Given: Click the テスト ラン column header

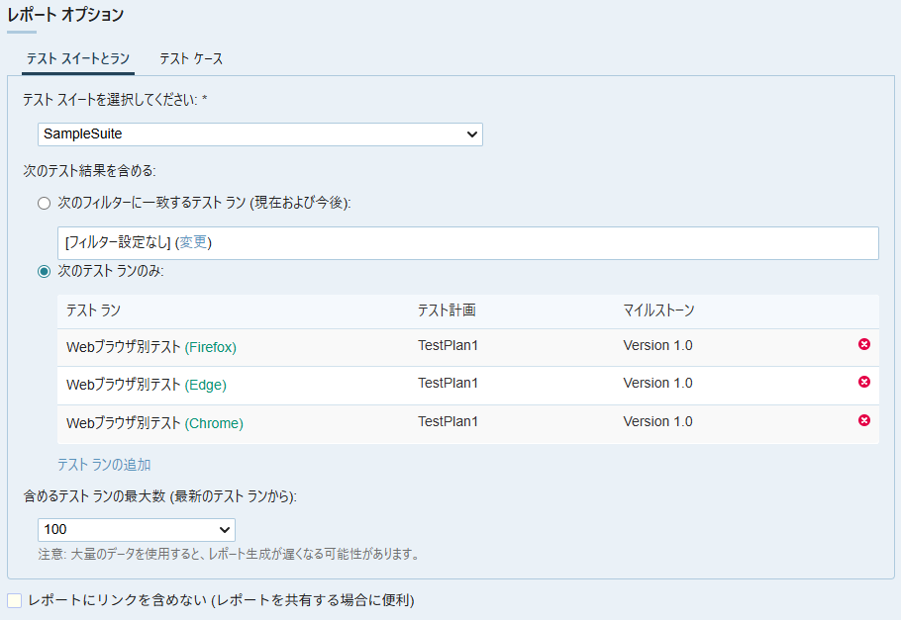Looking at the screenshot, I should click(x=93, y=310).
